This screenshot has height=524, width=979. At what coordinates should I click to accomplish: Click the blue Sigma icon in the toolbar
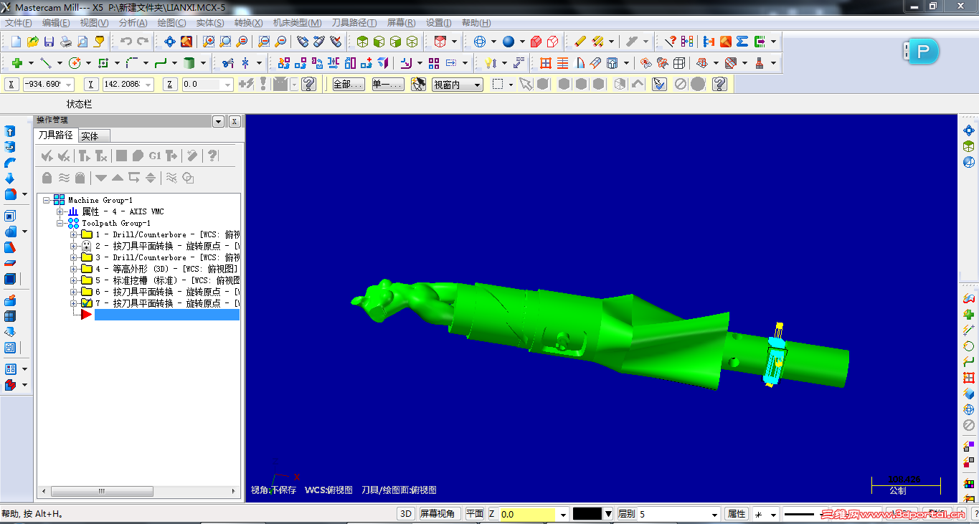(x=742, y=42)
